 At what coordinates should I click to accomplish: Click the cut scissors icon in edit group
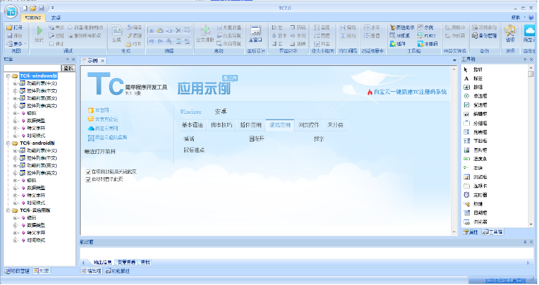click(151, 30)
